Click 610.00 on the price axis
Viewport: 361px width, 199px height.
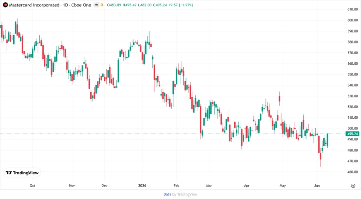point(353,10)
